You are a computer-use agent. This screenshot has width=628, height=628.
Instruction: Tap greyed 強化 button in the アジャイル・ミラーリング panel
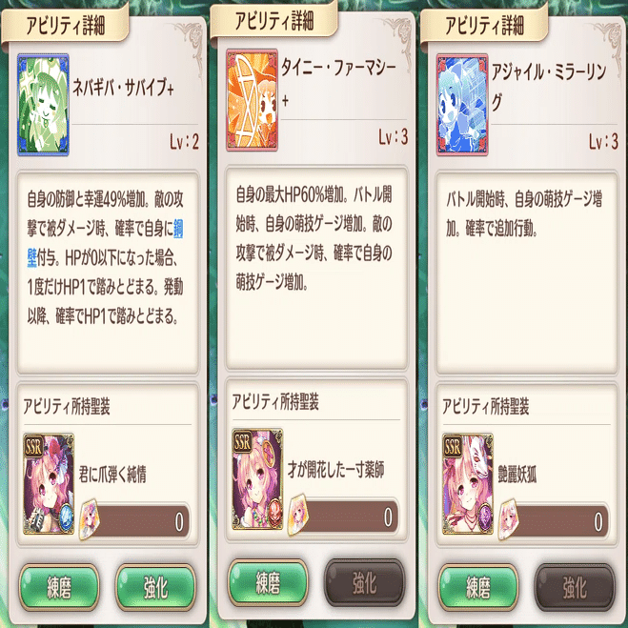coord(575,587)
